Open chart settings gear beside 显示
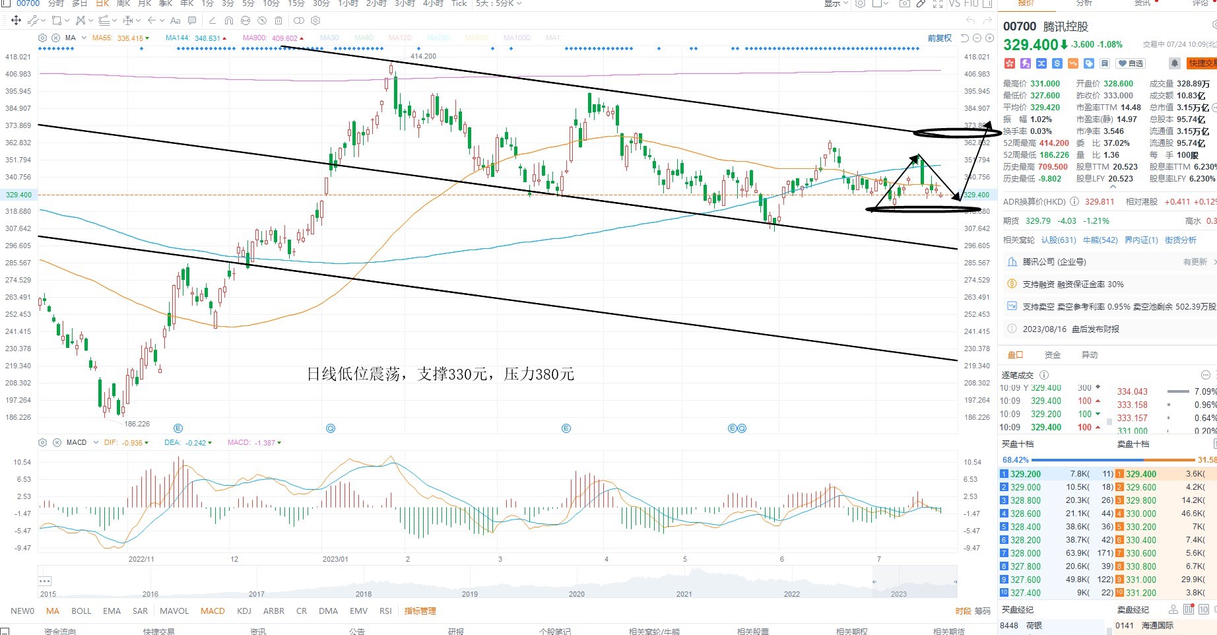1217x635 pixels. tap(860, 4)
